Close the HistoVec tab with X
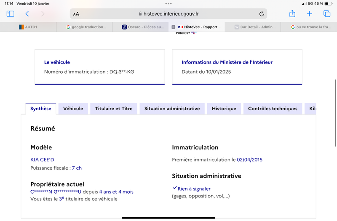337x221 pixels. pyautogui.click(x=174, y=27)
